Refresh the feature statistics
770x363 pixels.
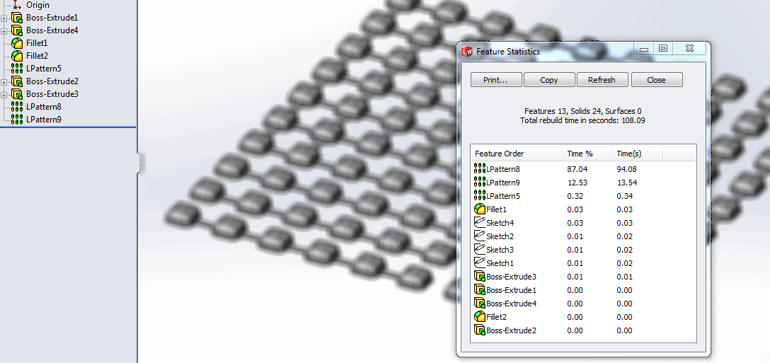602,80
